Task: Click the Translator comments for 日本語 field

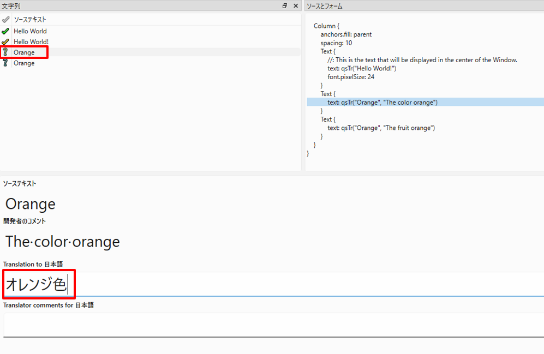Action: click(x=273, y=325)
